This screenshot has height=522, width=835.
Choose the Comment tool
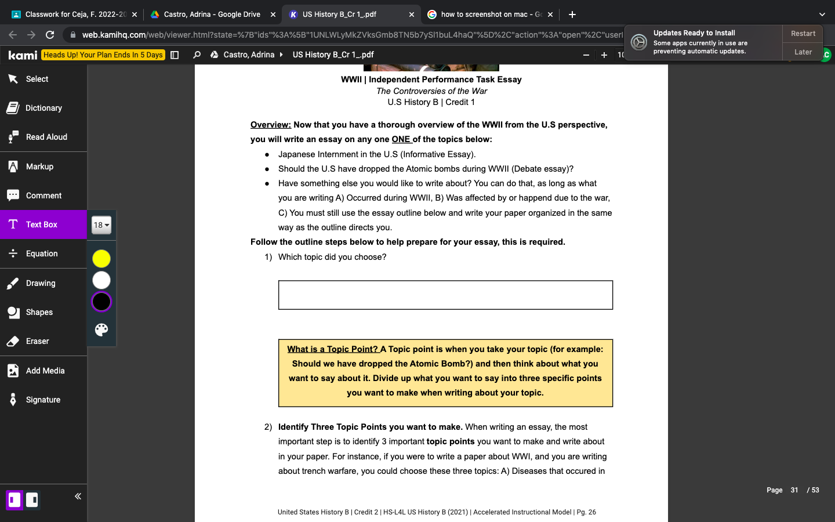pos(43,195)
